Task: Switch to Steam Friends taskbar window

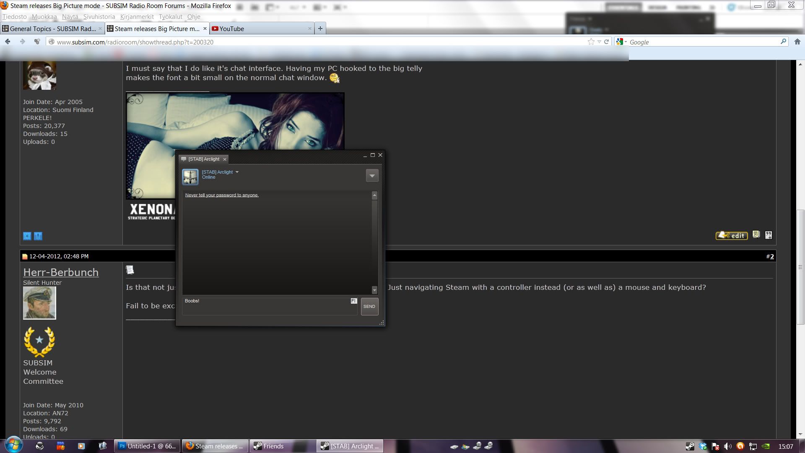Action: tap(283, 446)
